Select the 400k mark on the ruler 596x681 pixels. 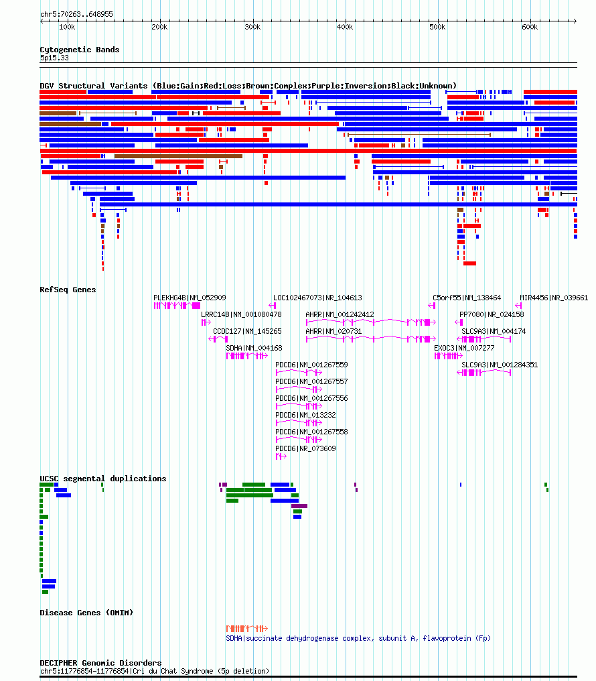(x=345, y=27)
